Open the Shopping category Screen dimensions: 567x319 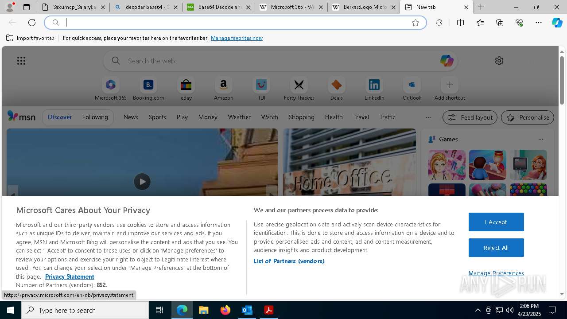point(301,117)
